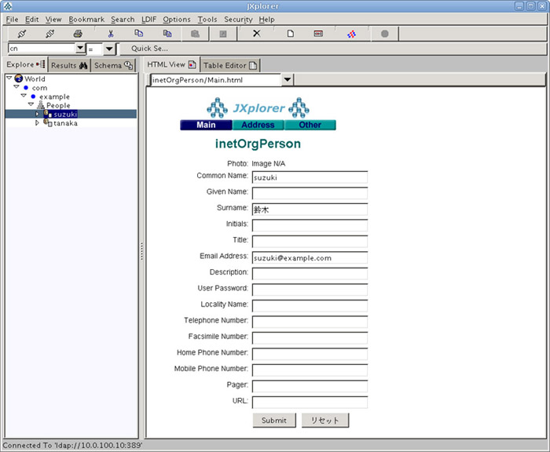
Task: Collapse the example tree node
Action: click(x=24, y=95)
